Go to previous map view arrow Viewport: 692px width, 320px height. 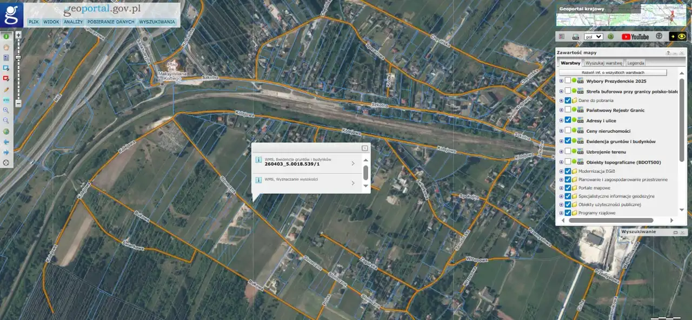[x=6, y=142]
